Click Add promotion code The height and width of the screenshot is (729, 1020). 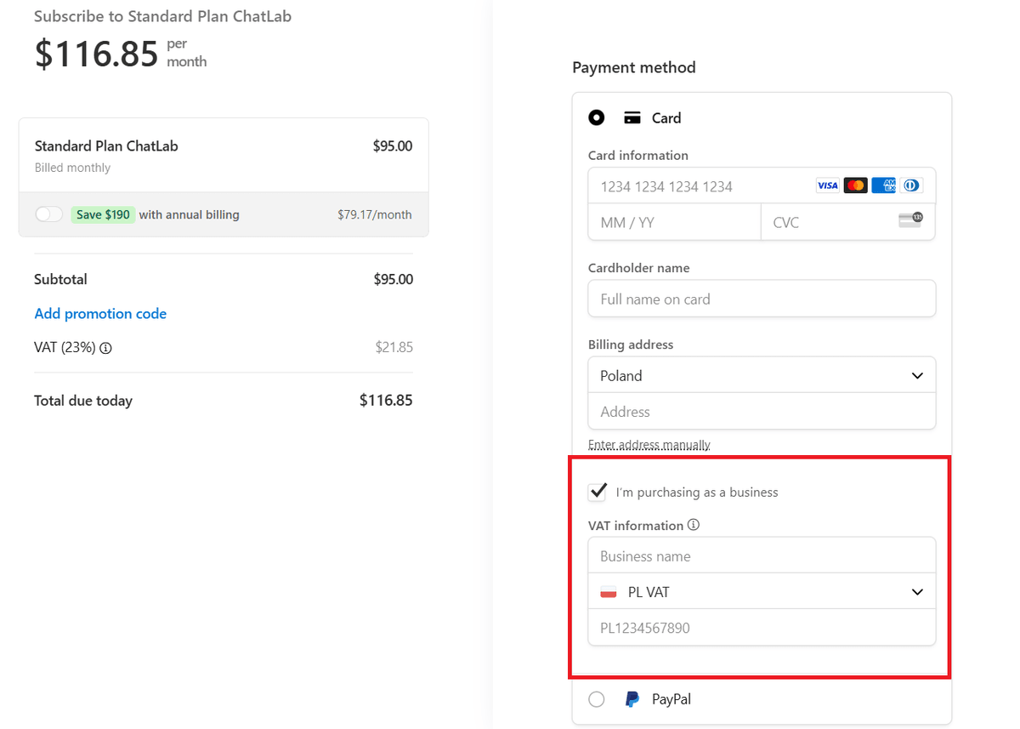[100, 313]
